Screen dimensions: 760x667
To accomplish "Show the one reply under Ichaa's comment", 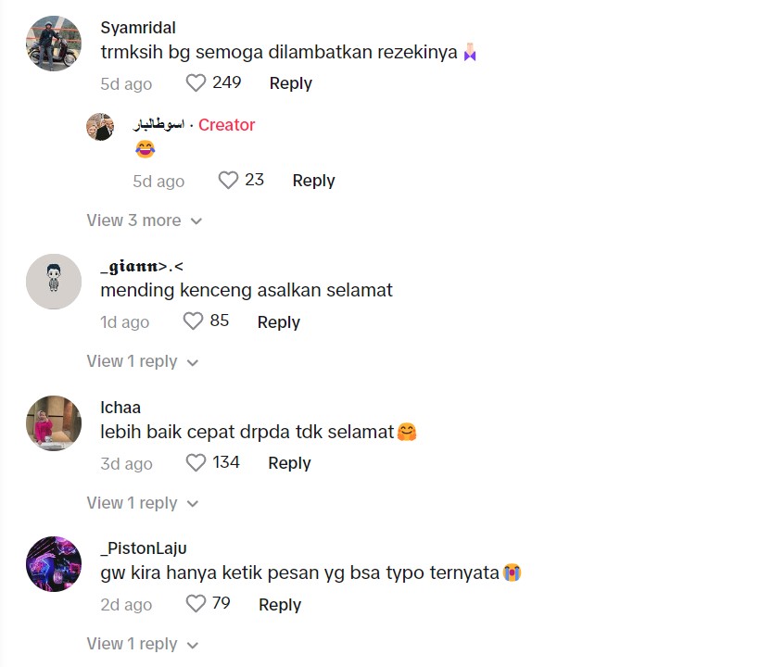I will 142,503.
